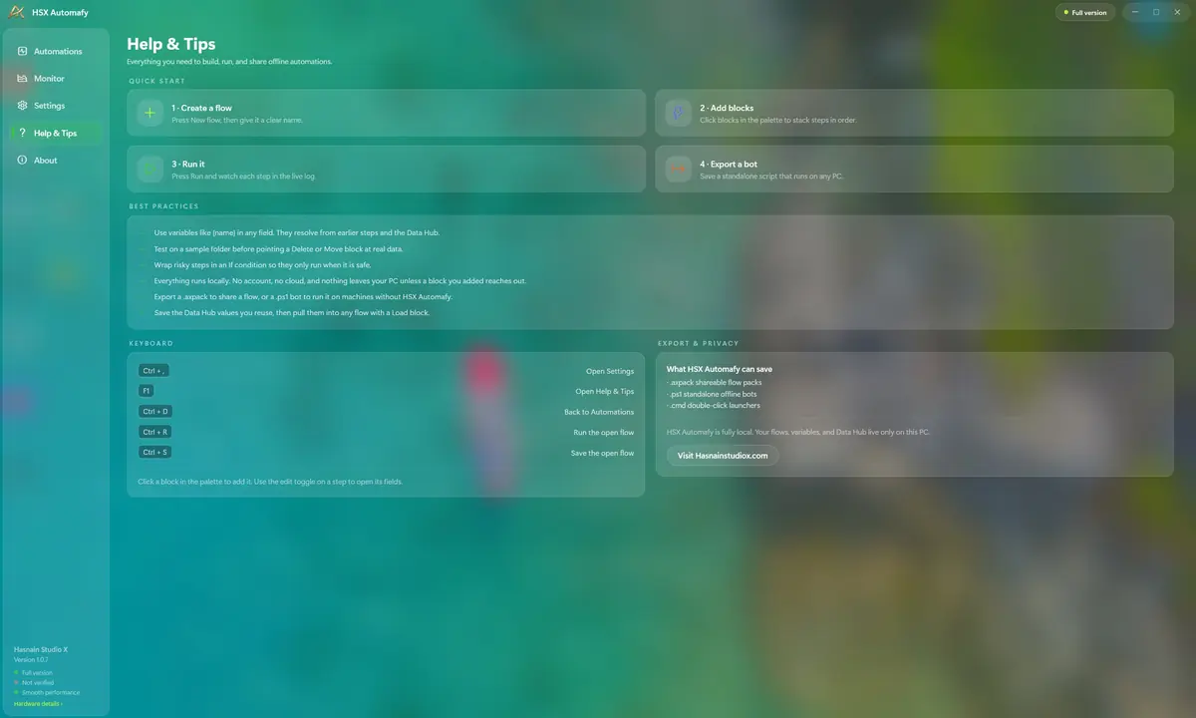This screenshot has width=1196, height=718.
Task: Click the plus icon on Create a flow card
Action: [149, 113]
